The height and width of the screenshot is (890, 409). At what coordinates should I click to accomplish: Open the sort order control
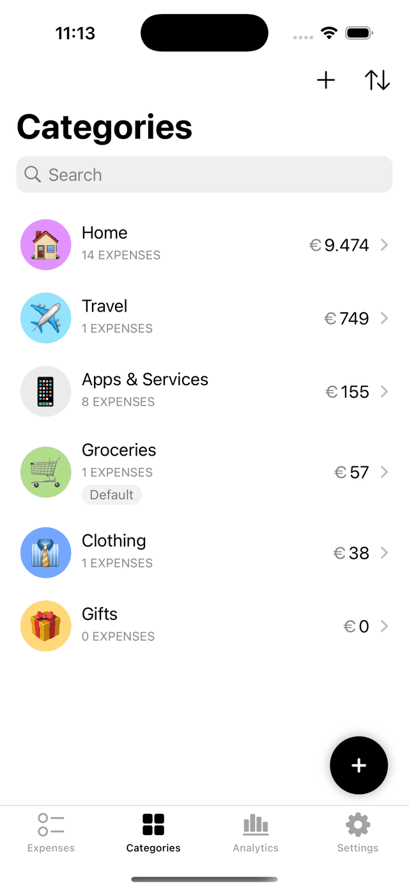(x=377, y=80)
